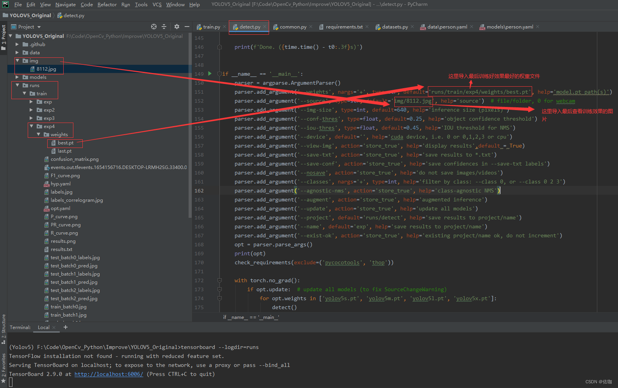Close the Local terminal tab
Image resolution: width=618 pixels, height=388 pixels.
tap(54, 327)
